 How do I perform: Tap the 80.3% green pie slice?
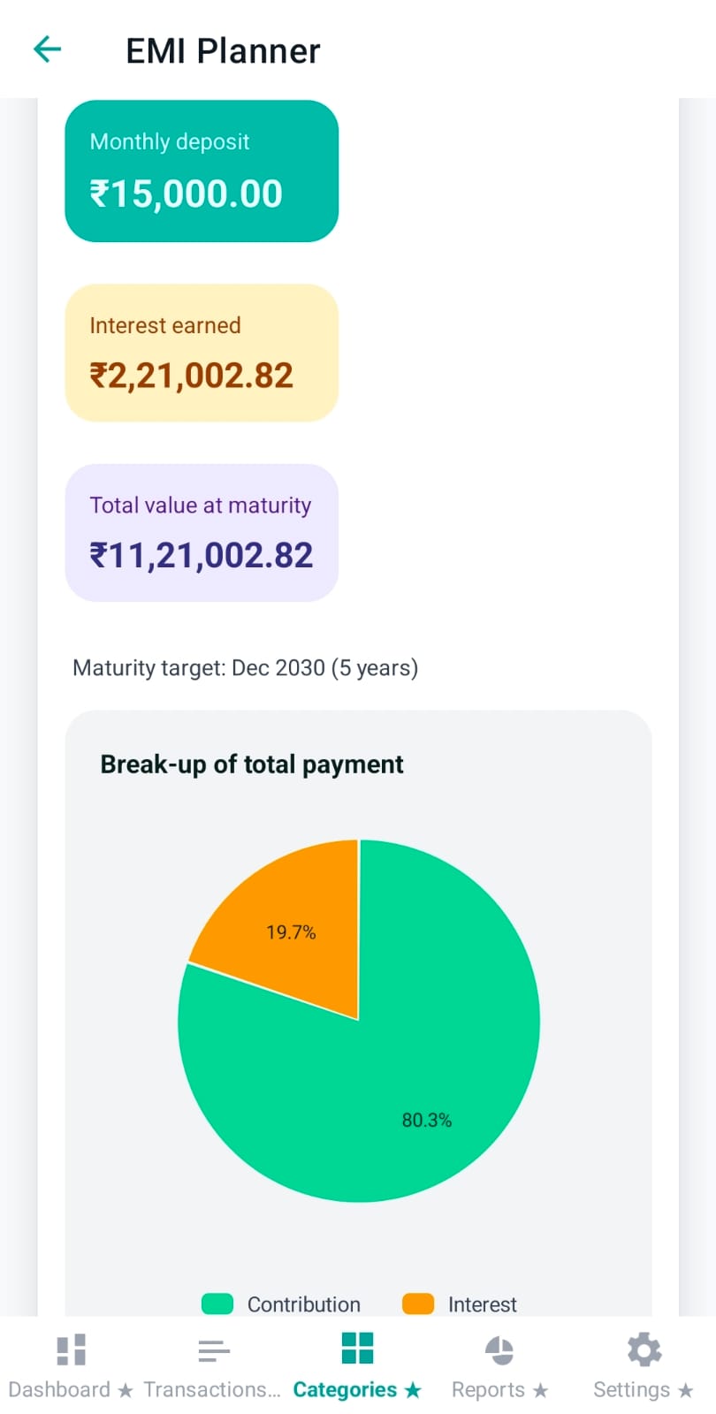tap(427, 1120)
